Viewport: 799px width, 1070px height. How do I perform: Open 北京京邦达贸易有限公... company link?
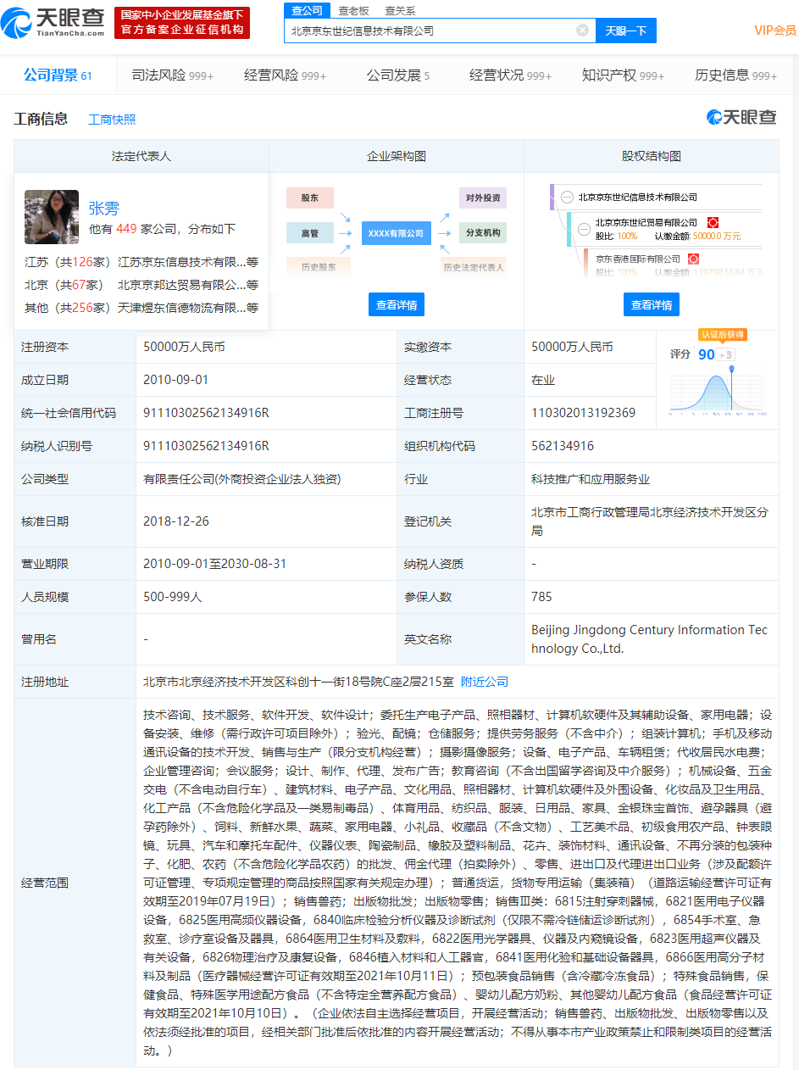click(188, 285)
